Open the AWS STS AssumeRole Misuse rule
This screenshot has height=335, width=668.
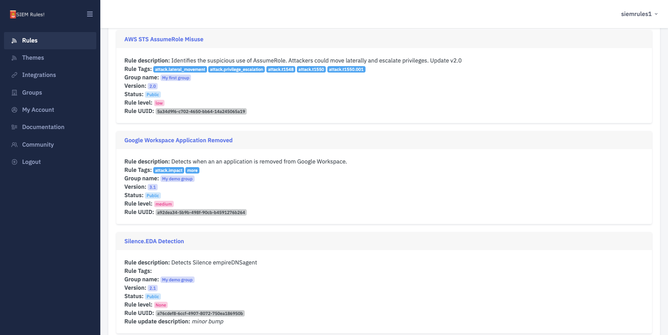tap(164, 39)
